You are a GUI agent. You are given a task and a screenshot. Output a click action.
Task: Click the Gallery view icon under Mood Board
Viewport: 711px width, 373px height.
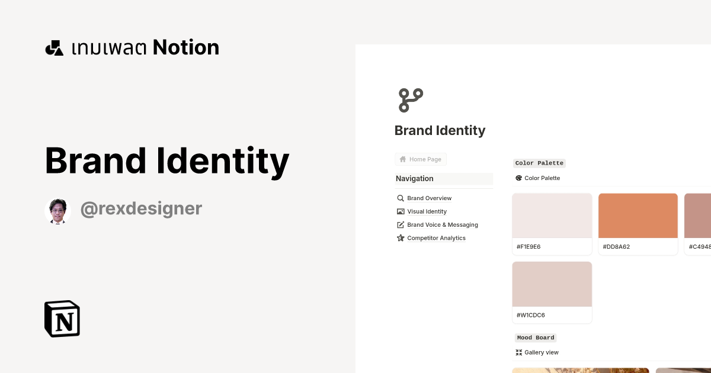tap(518, 352)
